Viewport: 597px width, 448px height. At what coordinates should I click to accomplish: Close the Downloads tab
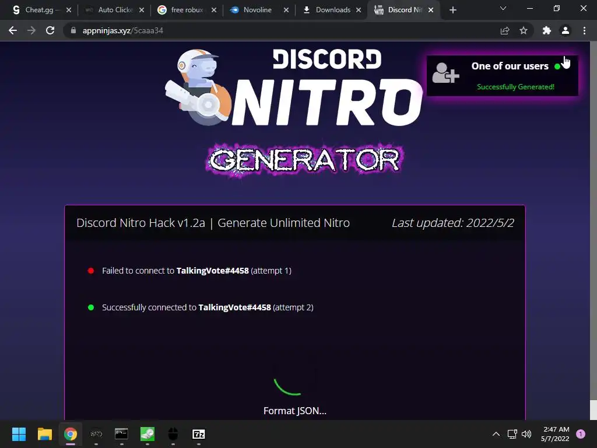coord(359,10)
